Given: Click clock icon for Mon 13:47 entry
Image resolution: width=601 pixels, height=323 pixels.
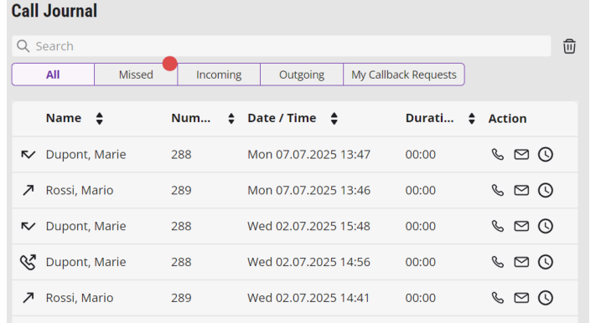Looking at the screenshot, I should (546, 155).
